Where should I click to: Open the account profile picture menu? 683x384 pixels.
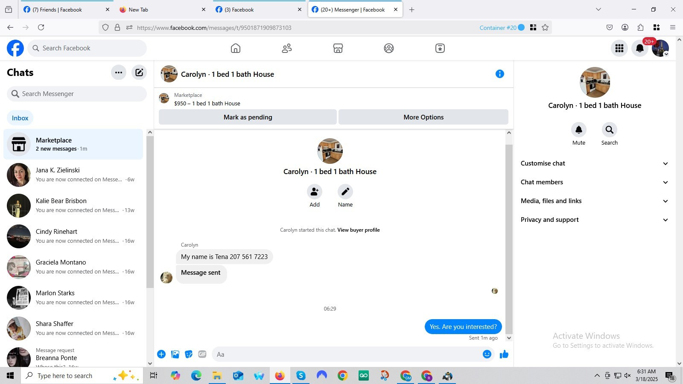click(x=660, y=48)
